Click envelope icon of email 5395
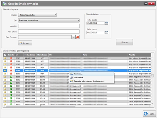Image resolution: width=157 pixels, height=118 pixels. click(5, 89)
